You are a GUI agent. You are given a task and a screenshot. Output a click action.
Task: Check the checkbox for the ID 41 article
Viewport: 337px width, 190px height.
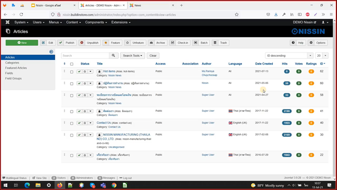[72, 112]
